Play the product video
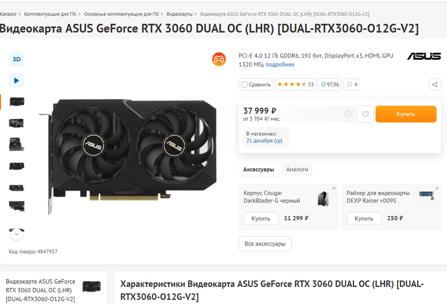The height and width of the screenshot is (304, 447). [16, 80]
